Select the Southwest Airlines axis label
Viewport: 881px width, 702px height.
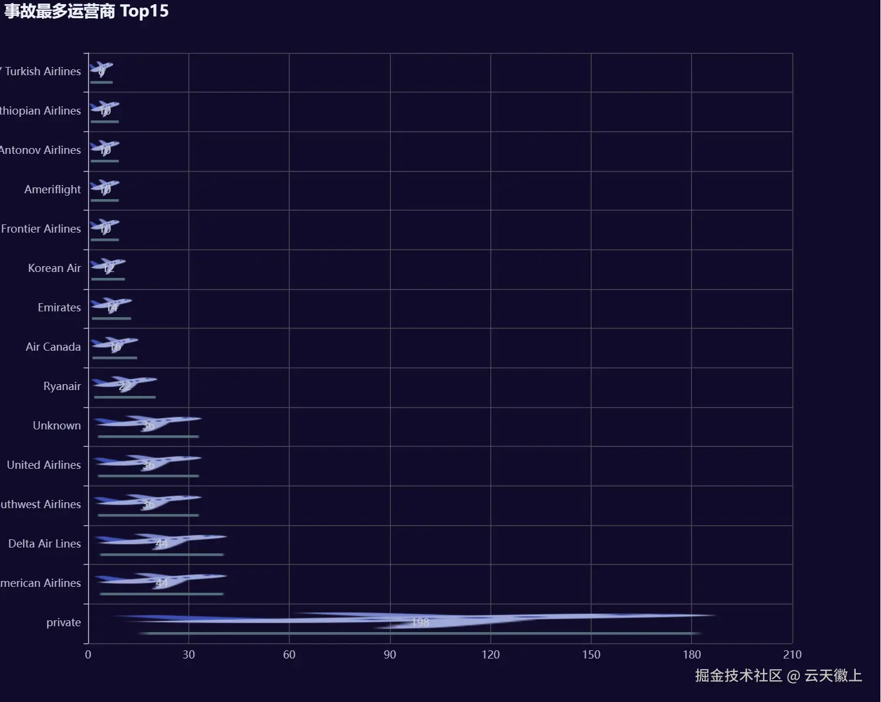coord(40,504)
